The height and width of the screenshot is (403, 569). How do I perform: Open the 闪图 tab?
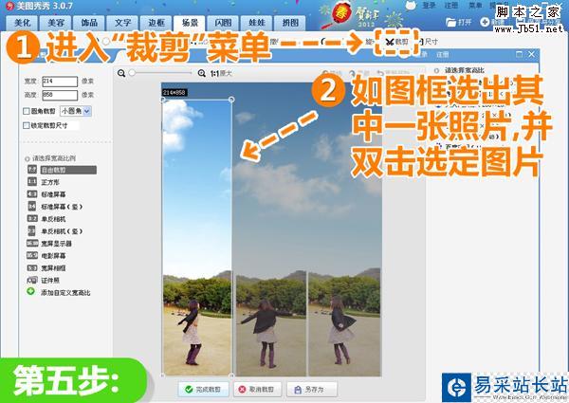coord(223,23)
